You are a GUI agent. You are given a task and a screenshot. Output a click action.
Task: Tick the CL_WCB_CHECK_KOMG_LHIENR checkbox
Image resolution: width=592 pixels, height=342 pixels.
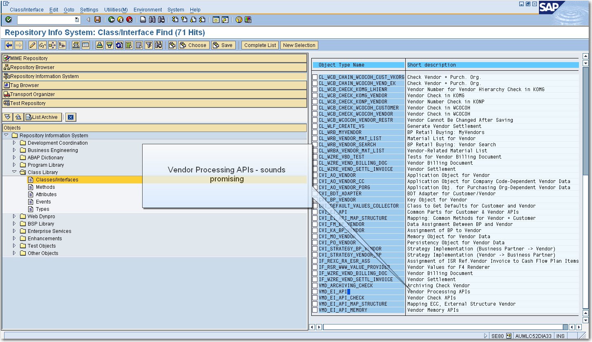[x=315, y=89]
